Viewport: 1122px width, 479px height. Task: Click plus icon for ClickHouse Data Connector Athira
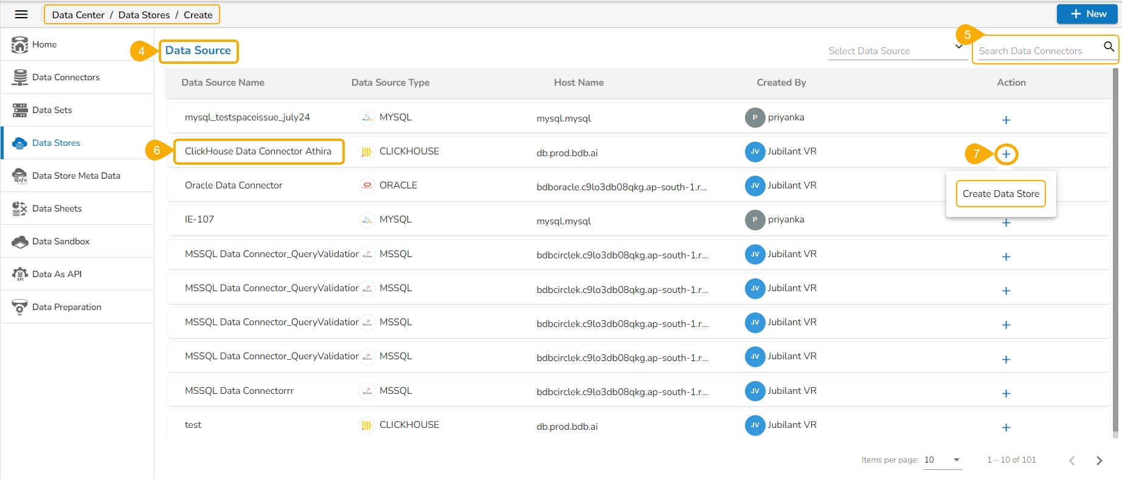[x=1006, y=154]
